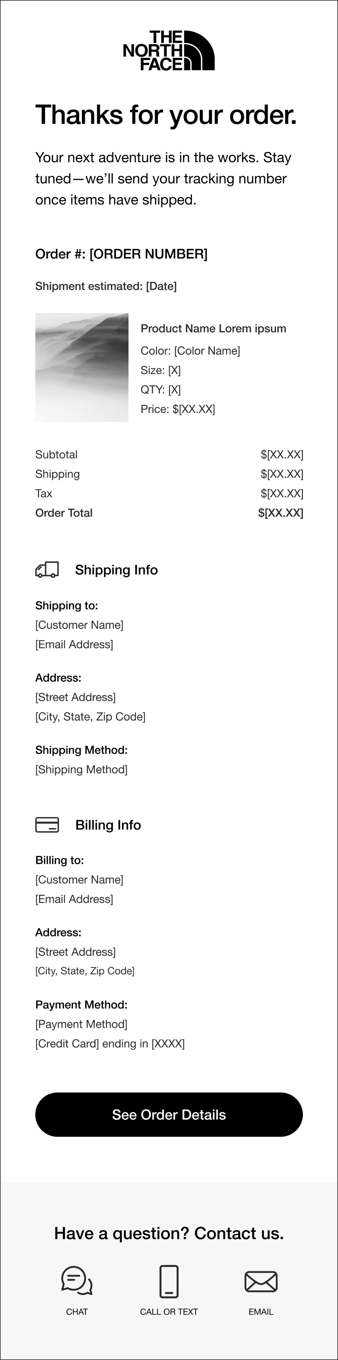Click the See Order Details button
338x1360 pixels.
pos(169,1115)
